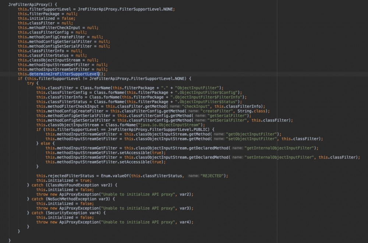Click the "getInternalObjectInputFilter" string argument
The height and width of the screenshot is (243, 368).
pos(279,148)
